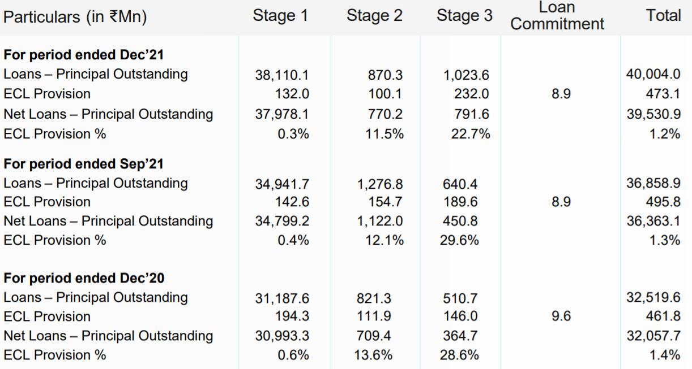The image size is (692, 369).
Task: Select the Dec'20 loan commitment value 9.6
Action: [x=561, y=317]
